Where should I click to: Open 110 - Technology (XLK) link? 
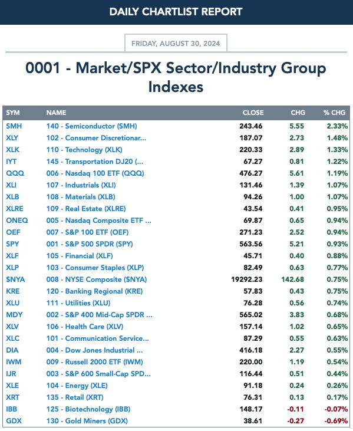(x=84, y=150)
